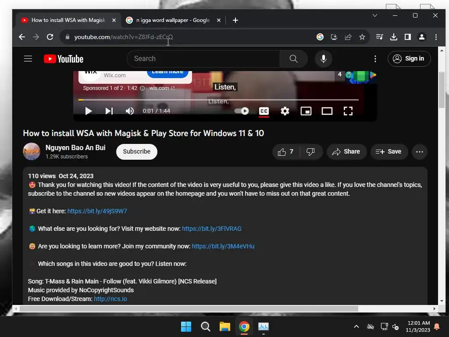Click the Google icon in address bar
This screenshot has height=337, width=449.
click(320, 37)
